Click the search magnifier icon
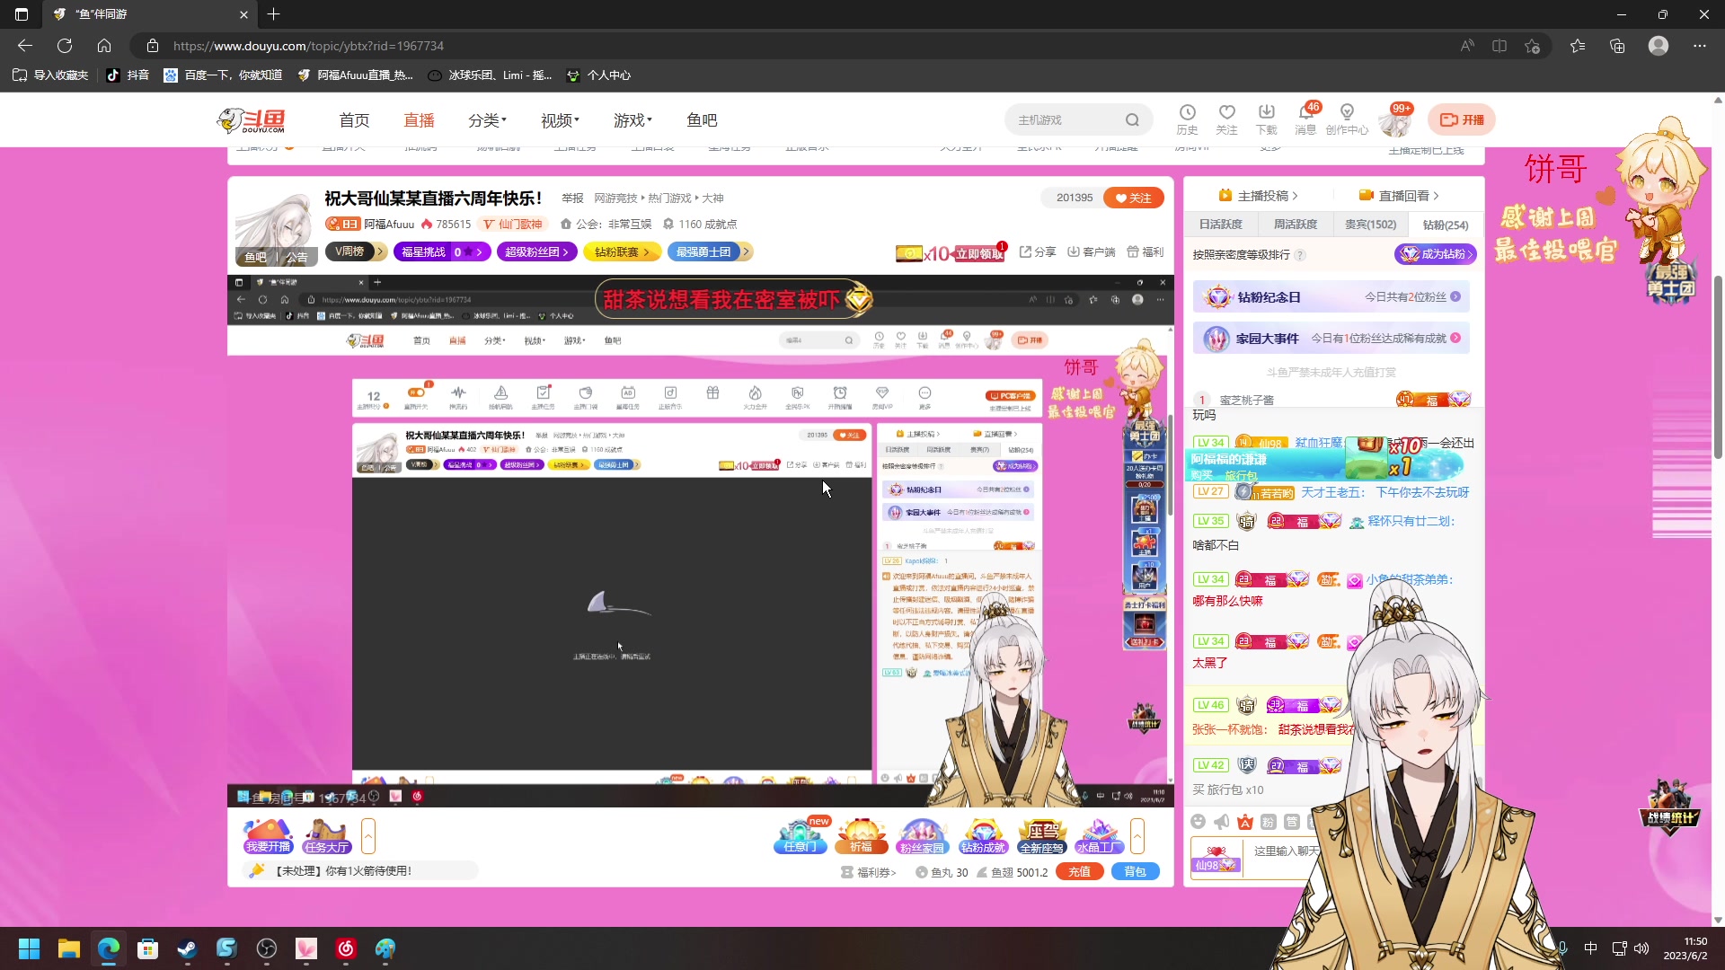This screenshot has width=1725, height=970. (x=1132, y=120)
